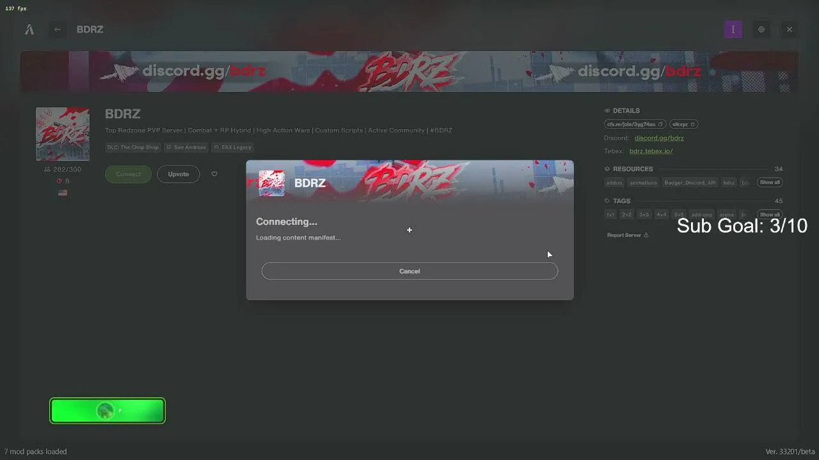Open the purple user profile avatar
The width and height of the screenshot is (819, 460).
click(x=733, y=29)
